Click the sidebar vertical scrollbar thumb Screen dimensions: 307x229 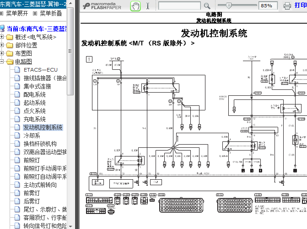pyautogui.click(x=70, y=51)
